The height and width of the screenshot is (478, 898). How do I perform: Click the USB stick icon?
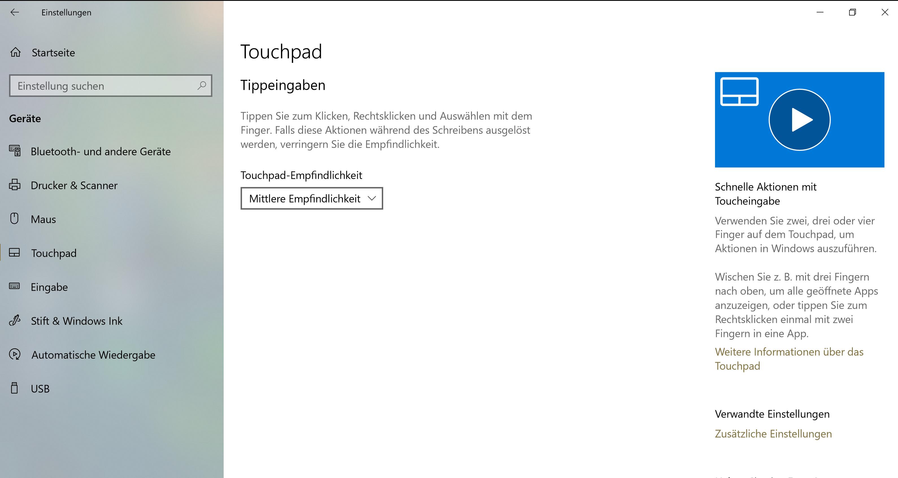14,388
